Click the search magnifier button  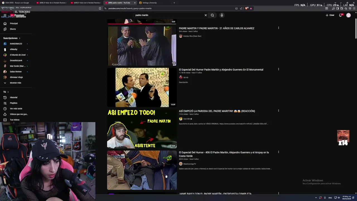point(212,15)
